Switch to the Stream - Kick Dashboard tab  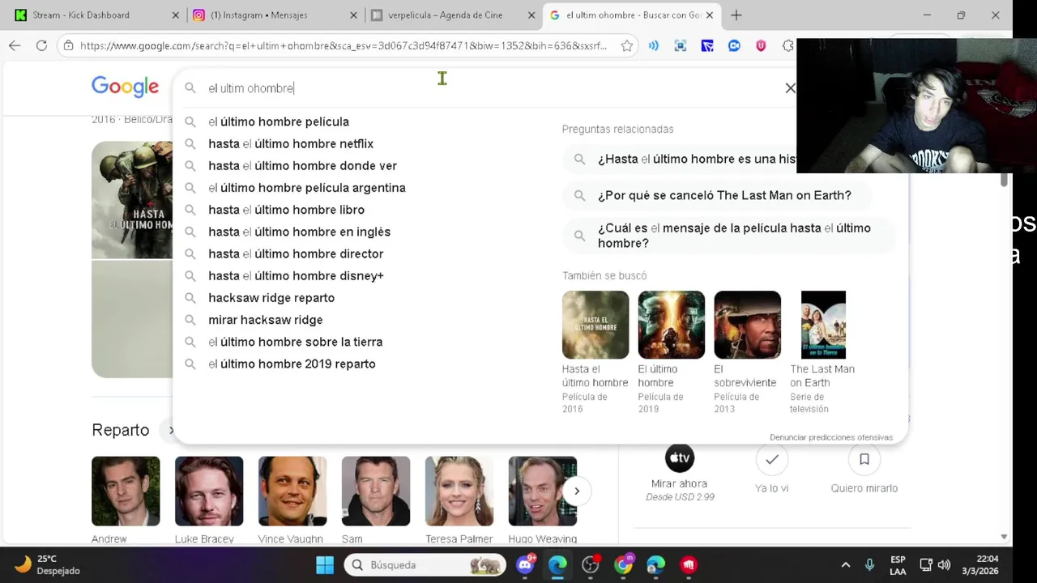tap(89, 15)
